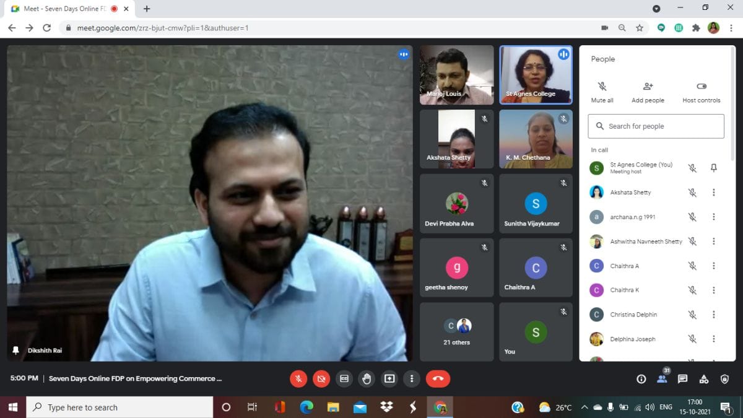Click the raise hand button
Image resolution: width=743 pixels, height=418 pixels.
click(367, 378)
